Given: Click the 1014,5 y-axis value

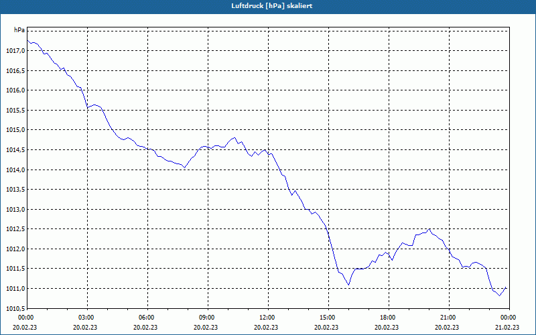Looking at the screenshot, I should [15, 150].
